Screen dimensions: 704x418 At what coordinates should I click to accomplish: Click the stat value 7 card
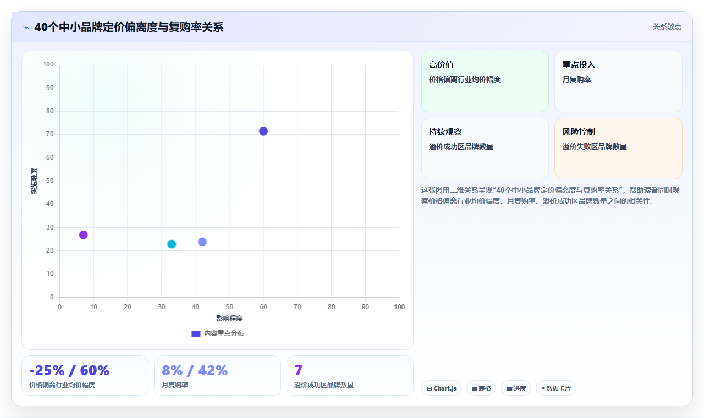point(350,376)
